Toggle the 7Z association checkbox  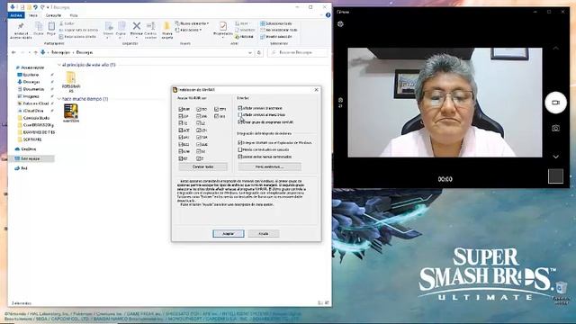click(x=181, y=123)
